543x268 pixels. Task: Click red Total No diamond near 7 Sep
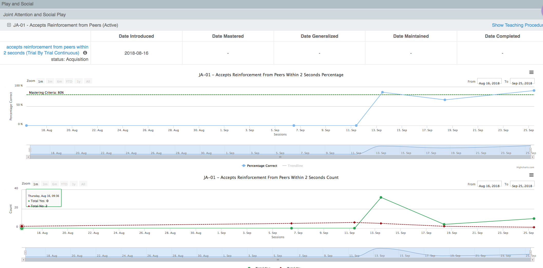pyautogui.click(x=292, y=223)
